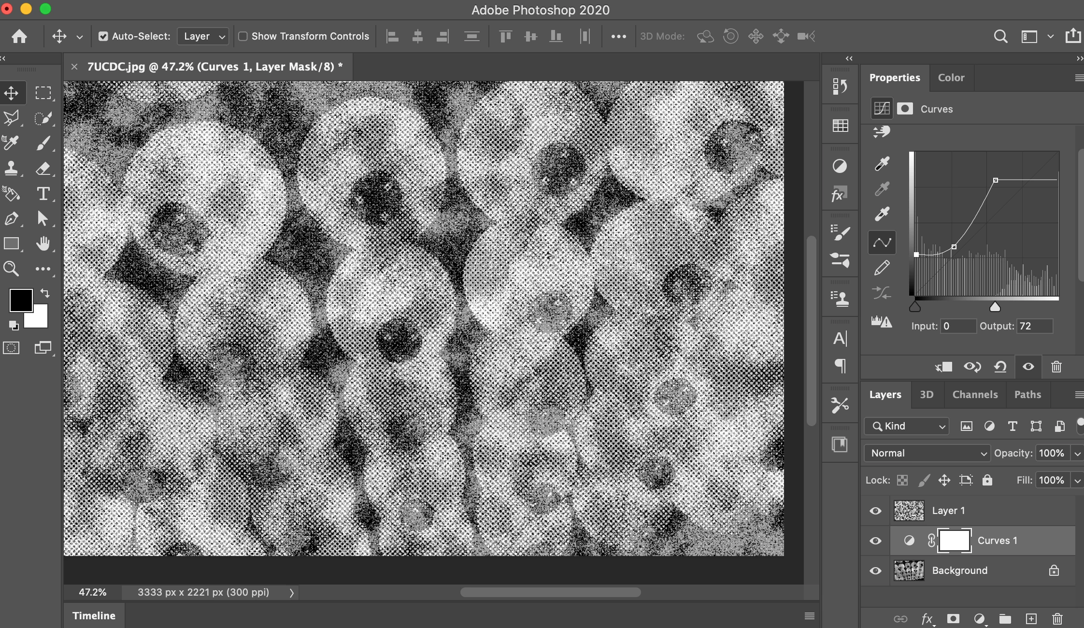Click the curves pencil draw tool
1084x628 pixels.
(882, 268)
